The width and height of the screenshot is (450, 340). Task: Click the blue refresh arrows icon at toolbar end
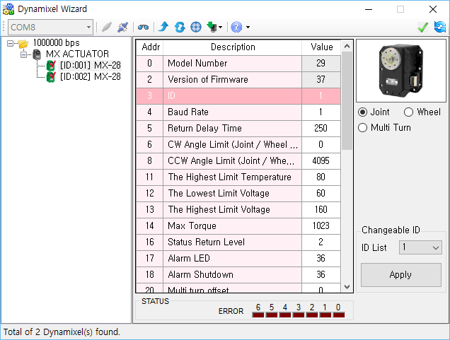click(x=440, y=28)
